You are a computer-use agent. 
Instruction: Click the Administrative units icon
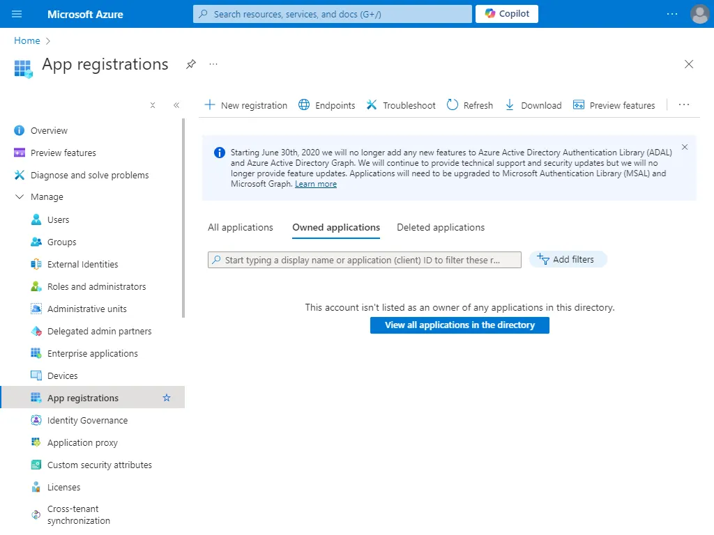(36, 309)
